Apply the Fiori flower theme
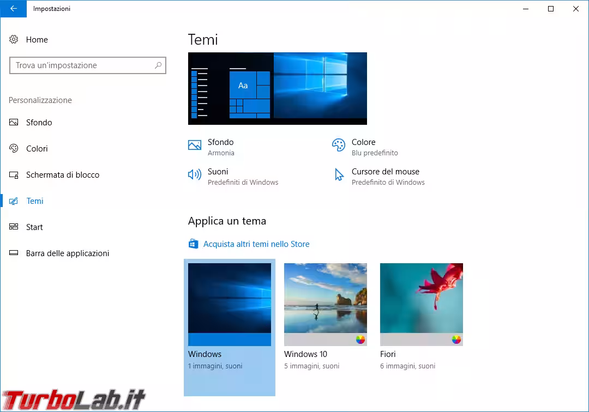This screenshot has width=589, height=412. coord(422,304)
